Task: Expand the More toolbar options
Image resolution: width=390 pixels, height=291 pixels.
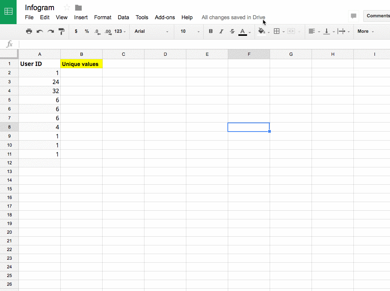Action: point(365,31)
